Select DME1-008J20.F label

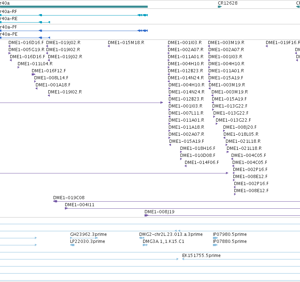tap(240, 127)
